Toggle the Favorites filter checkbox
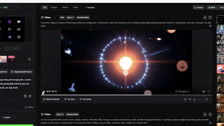The height and width of the screenshot is (126, 224). coord(85,7)
